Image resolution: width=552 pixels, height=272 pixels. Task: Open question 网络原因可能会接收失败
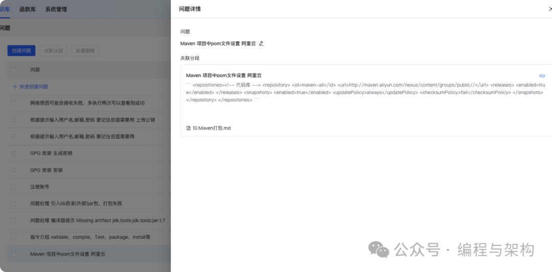[88, 103]
